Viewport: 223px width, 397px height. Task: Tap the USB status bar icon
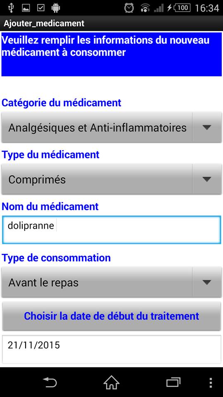click(x=11, y=7)
